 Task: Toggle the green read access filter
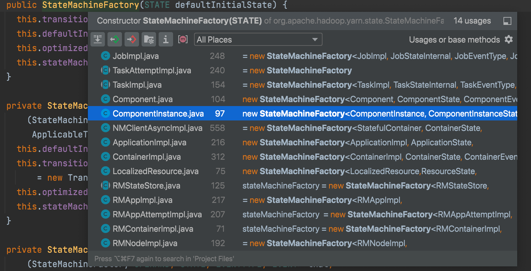(x=115, y=40)
